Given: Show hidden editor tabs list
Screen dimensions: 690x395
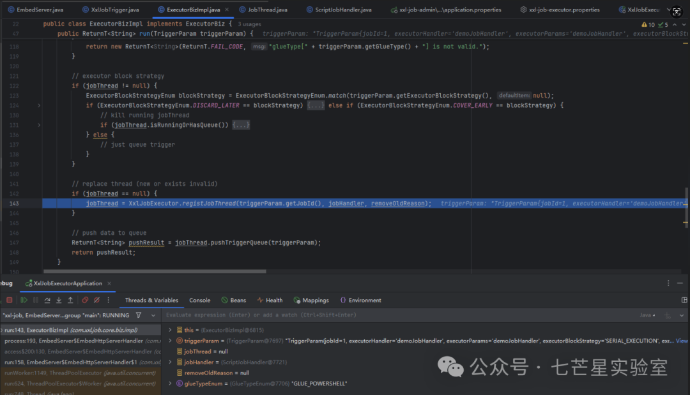Looking at the screenshot, I should 669,9.
